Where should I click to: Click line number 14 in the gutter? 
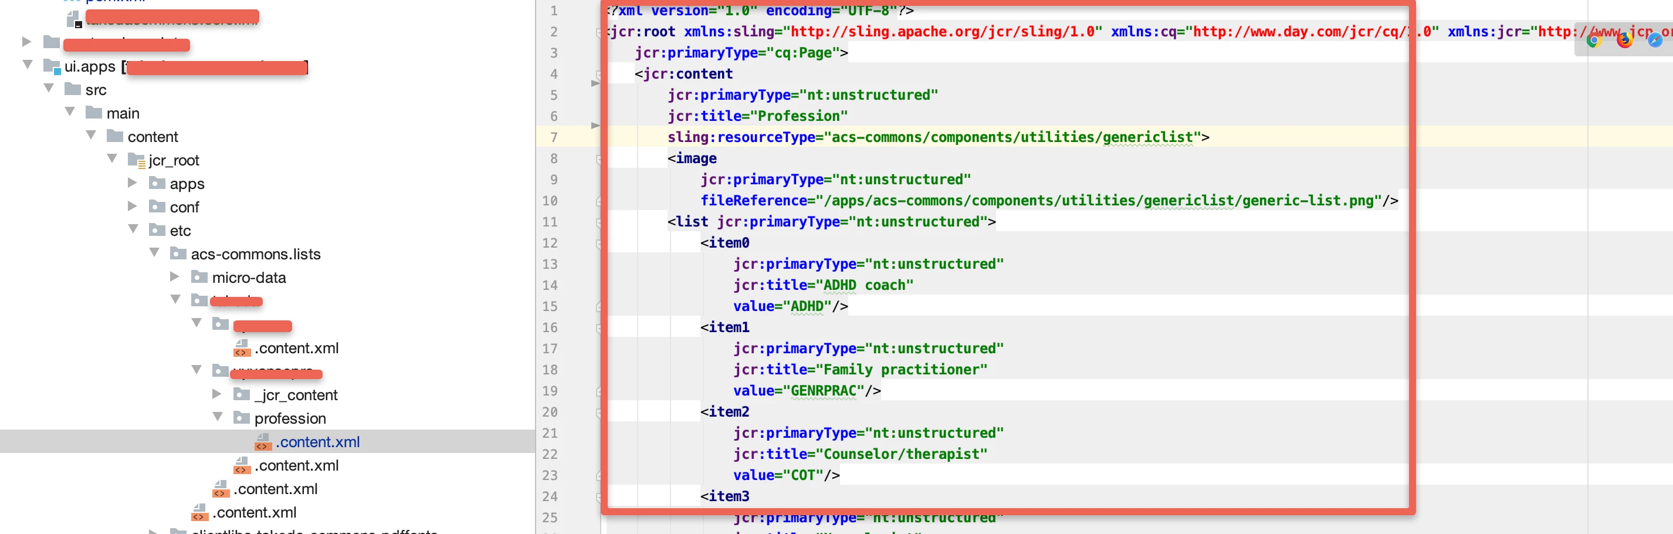pyautogui.click(x=550, y=285)
